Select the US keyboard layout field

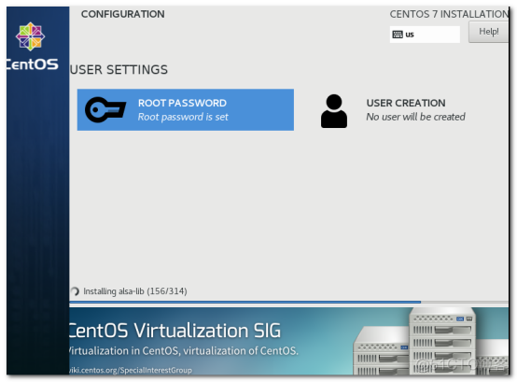(425, 35)
